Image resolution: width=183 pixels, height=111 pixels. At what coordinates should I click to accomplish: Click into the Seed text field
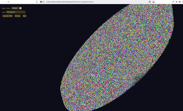16,12
